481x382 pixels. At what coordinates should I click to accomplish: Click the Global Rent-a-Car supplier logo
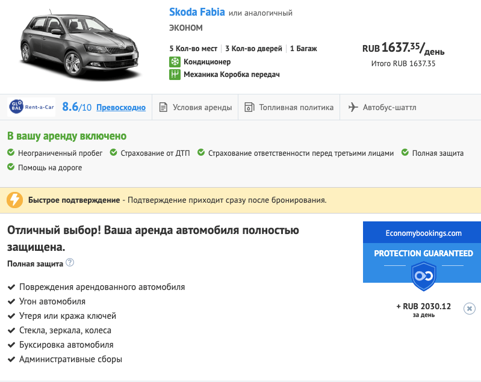[31, 107]
